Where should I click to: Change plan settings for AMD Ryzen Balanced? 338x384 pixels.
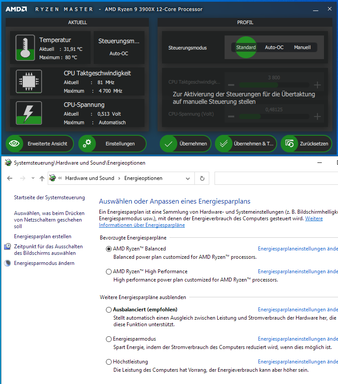pyautogui.click(x=298, y=249)
